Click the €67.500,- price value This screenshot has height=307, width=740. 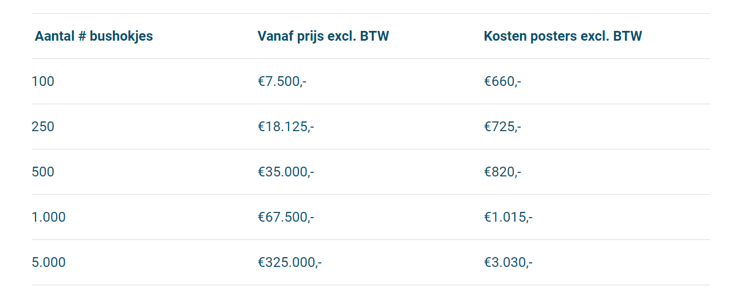[286, 217]
